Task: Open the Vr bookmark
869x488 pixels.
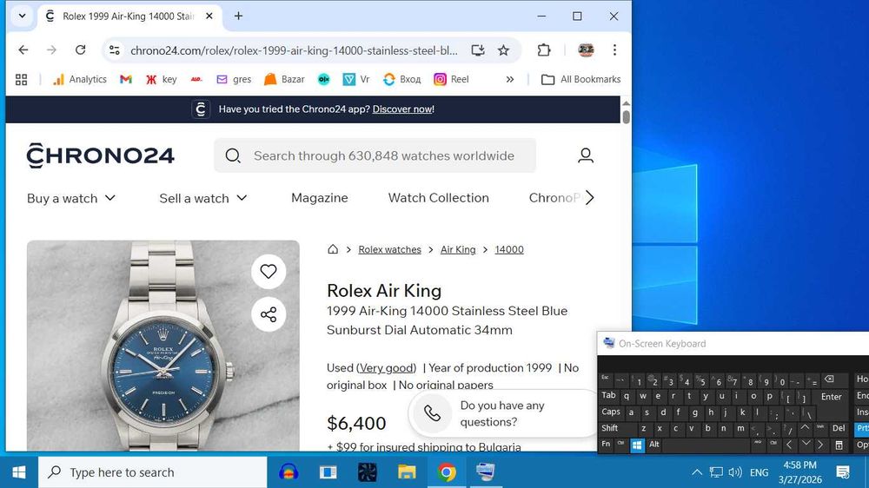Action: coord(356,80)
